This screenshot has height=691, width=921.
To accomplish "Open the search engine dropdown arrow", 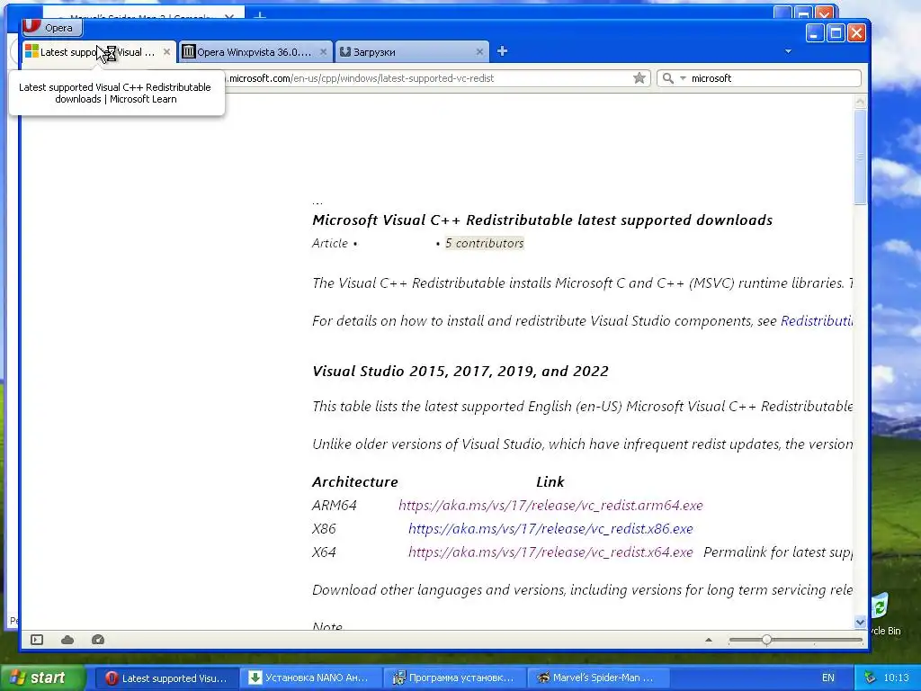I will [x=683, y=78].
